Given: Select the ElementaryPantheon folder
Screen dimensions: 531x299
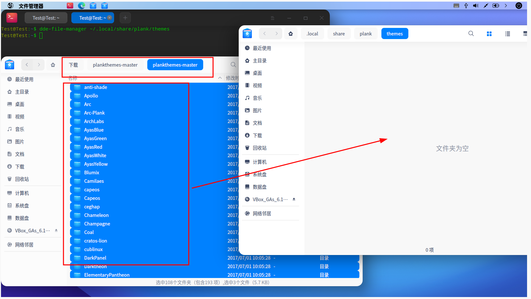Looking at the screenshot, I should tap(214, 275).
